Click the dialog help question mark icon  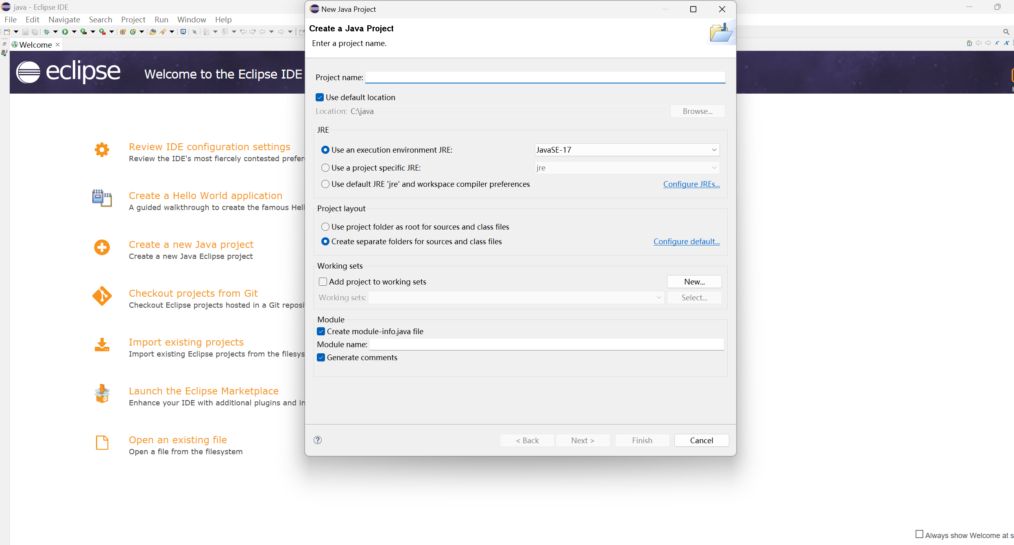(x=318, y=440)
